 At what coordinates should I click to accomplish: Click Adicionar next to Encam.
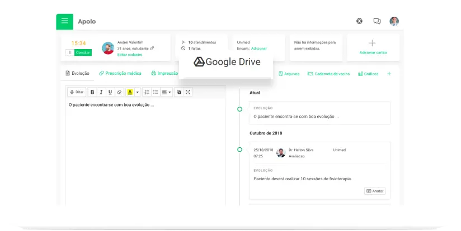[x=259, y=49]
